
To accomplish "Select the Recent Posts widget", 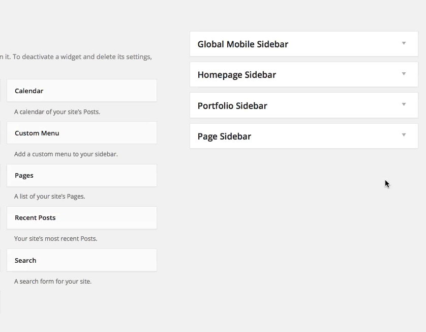I will tap(81, 217).
